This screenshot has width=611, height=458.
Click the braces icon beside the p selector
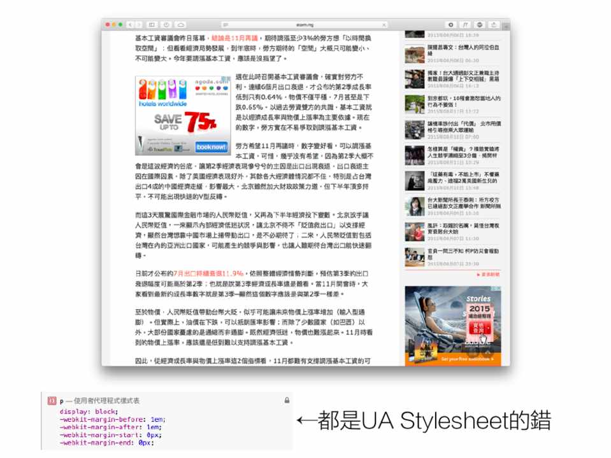point(52,401)
